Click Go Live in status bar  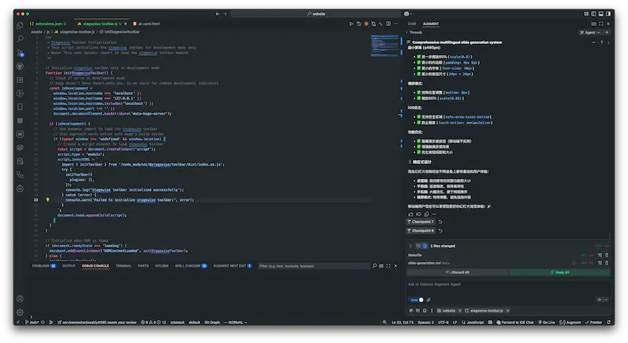point(546,322)
